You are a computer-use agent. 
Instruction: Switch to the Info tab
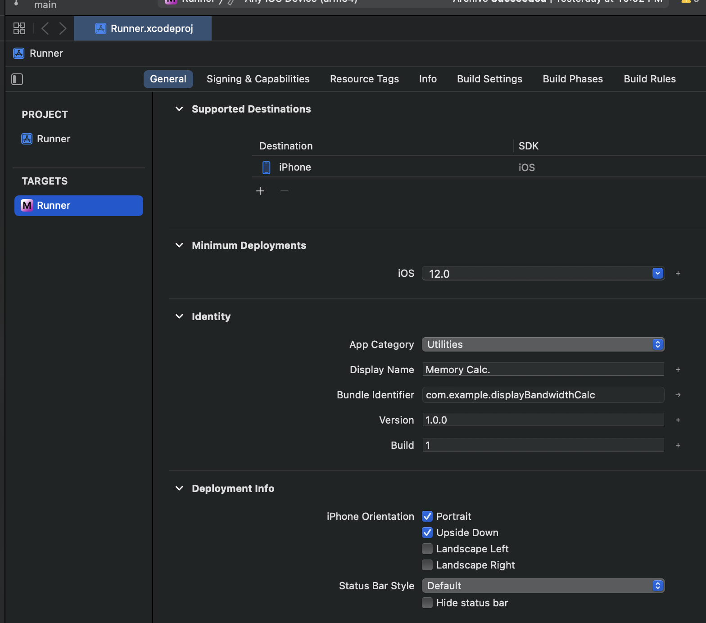point(428,79)
